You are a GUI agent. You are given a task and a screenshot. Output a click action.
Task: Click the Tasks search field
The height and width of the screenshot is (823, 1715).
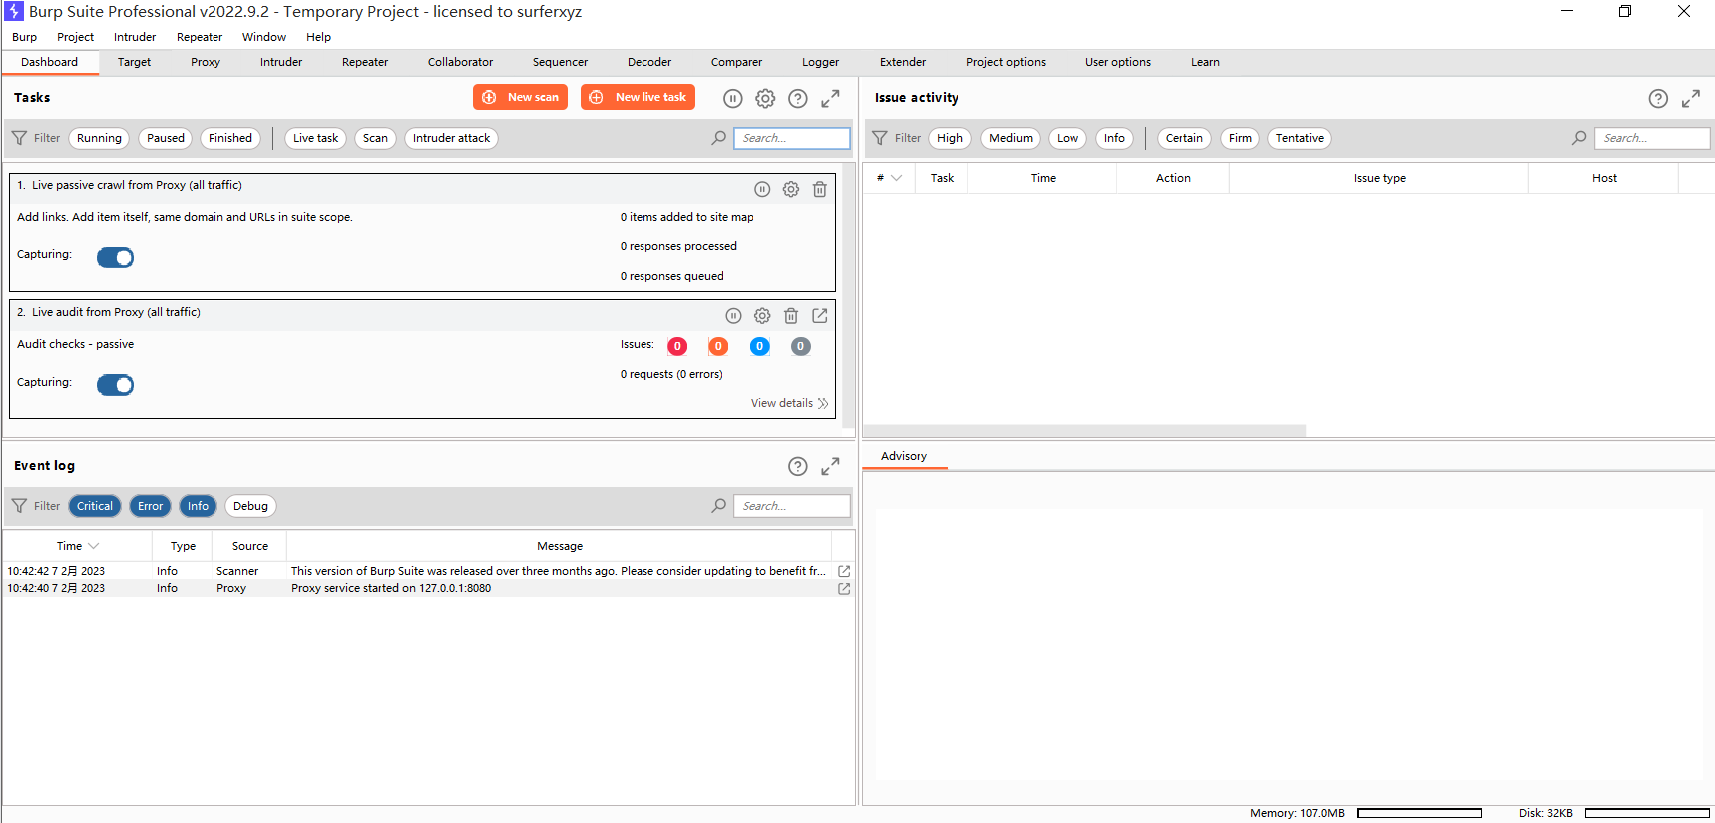[792, 138]
